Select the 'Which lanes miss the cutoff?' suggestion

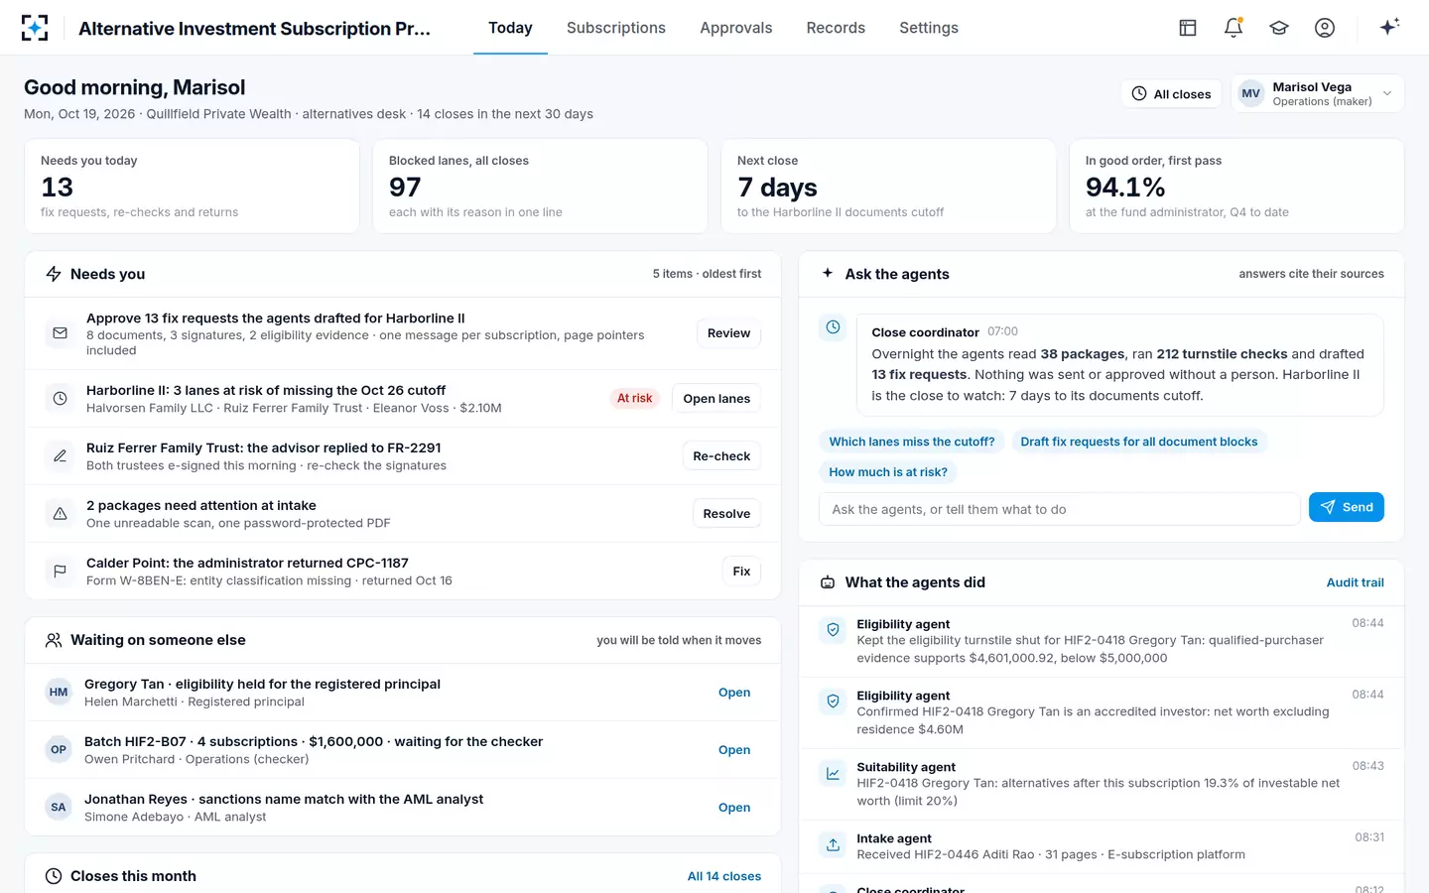point(912,442)
